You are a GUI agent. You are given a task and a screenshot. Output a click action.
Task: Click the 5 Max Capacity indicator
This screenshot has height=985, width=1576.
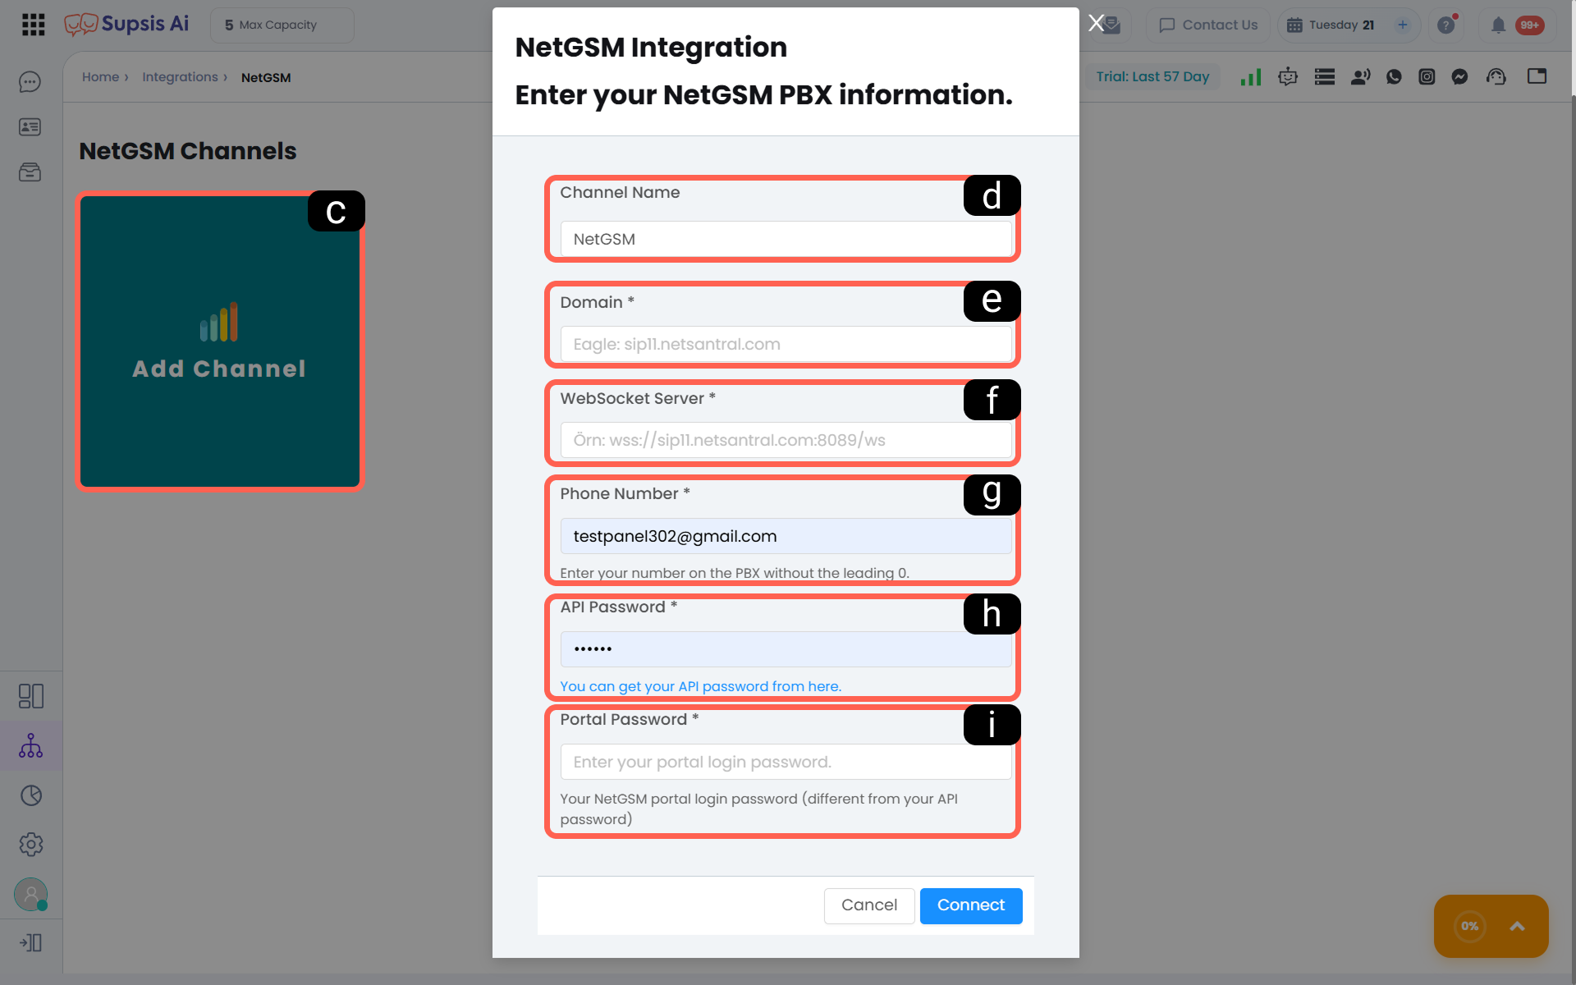click(282, 25)
